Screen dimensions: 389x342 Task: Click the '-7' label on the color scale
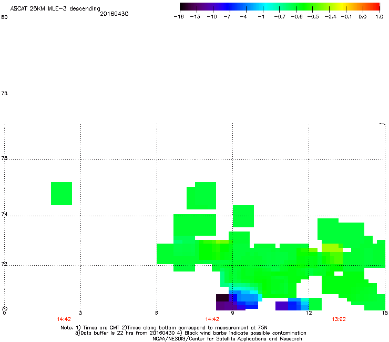pos(227,17)
